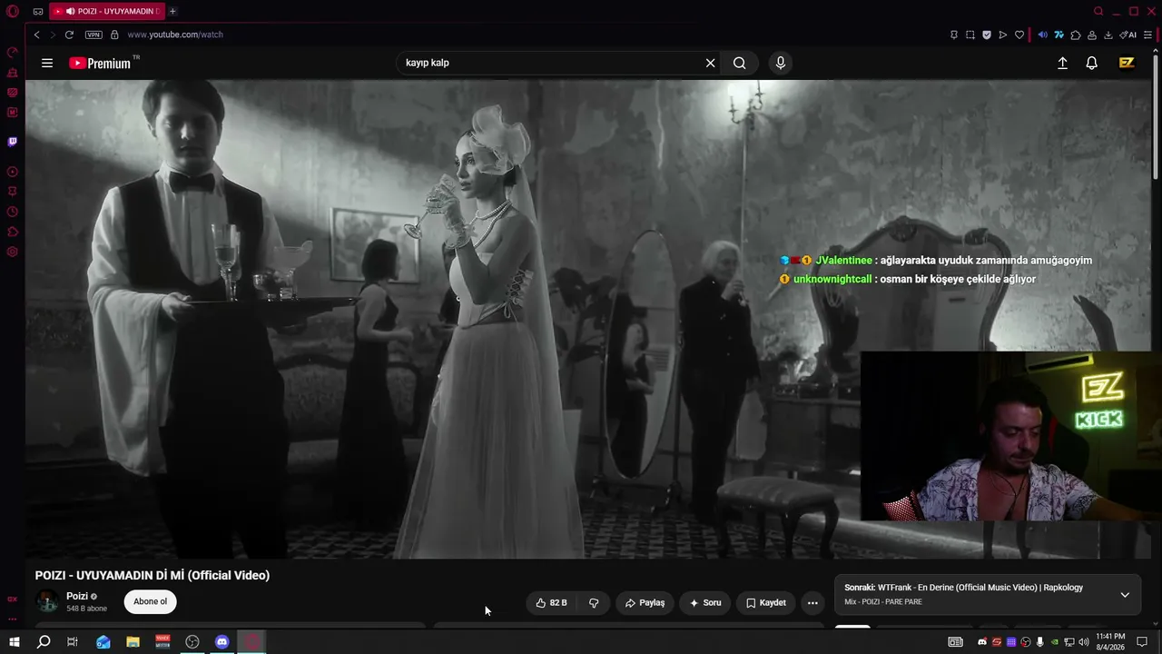Screen dimensions: 1162x654
Task: Open the browser tab search magnifier
Action: click(1098, 11)
